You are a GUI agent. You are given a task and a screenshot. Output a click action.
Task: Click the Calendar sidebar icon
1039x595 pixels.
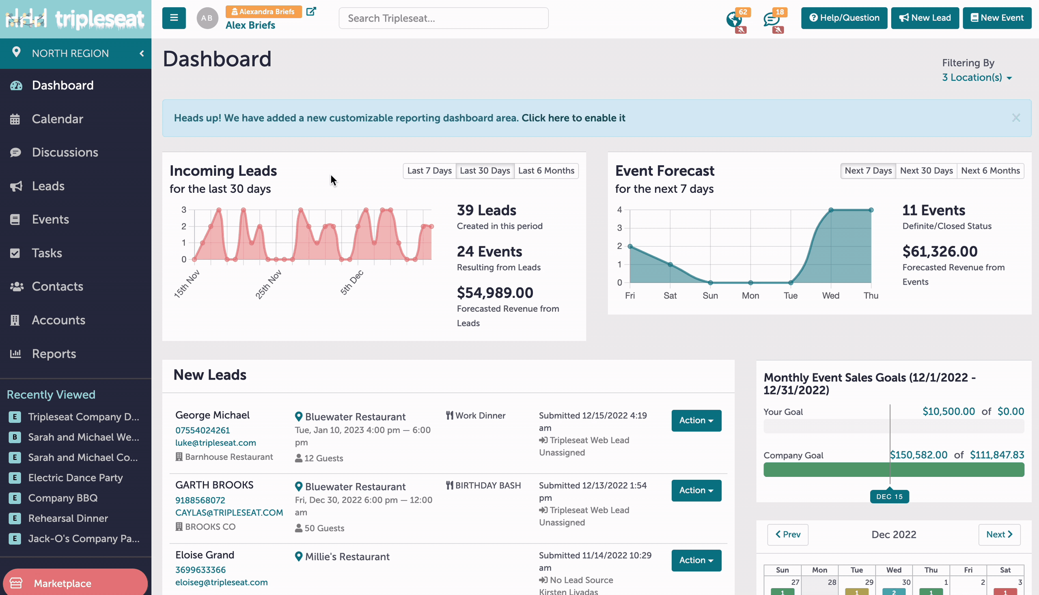(x=15, y=119)
